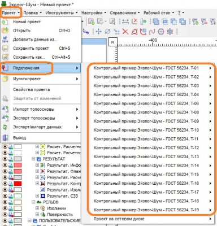
Task: Click the New project menu icon
Action: (5, 21)
